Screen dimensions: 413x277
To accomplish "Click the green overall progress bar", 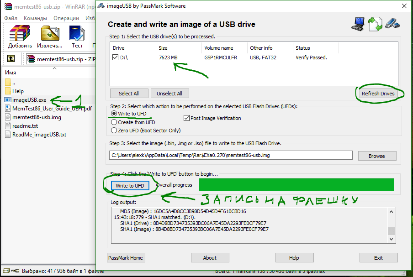I will (x=296, y=185).
